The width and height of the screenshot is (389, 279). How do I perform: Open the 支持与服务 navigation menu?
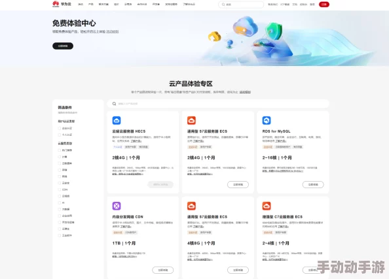[x=171, y=4]
